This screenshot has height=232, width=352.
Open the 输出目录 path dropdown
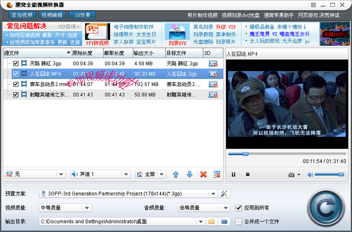pos(201,222)
